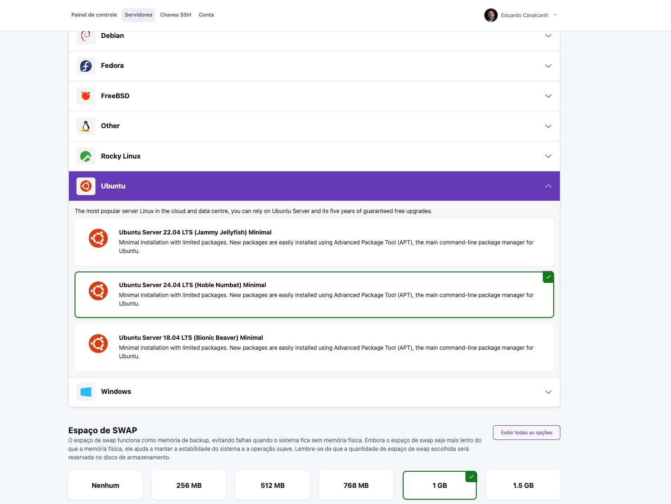Image resolution: width=671 pixels, height=504 pixels.
Task: Click the Debian section title
Action: click(113, 36)
